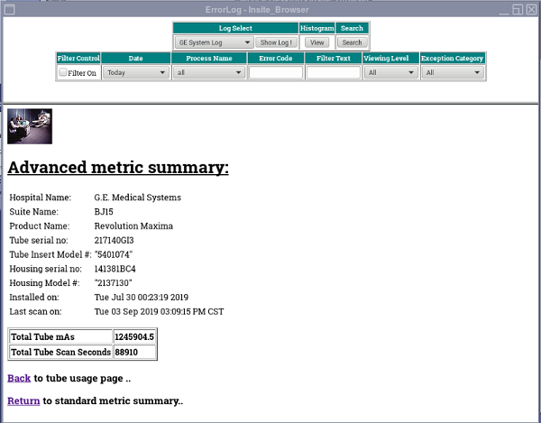The image size is (541, 423).
Task: Click the ErrorLog - Insite_Browser title bar
Action: click(x=270, y=7)
